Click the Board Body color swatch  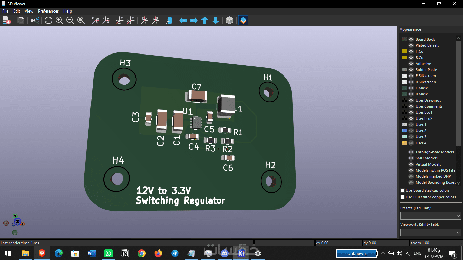click(404, 39)
